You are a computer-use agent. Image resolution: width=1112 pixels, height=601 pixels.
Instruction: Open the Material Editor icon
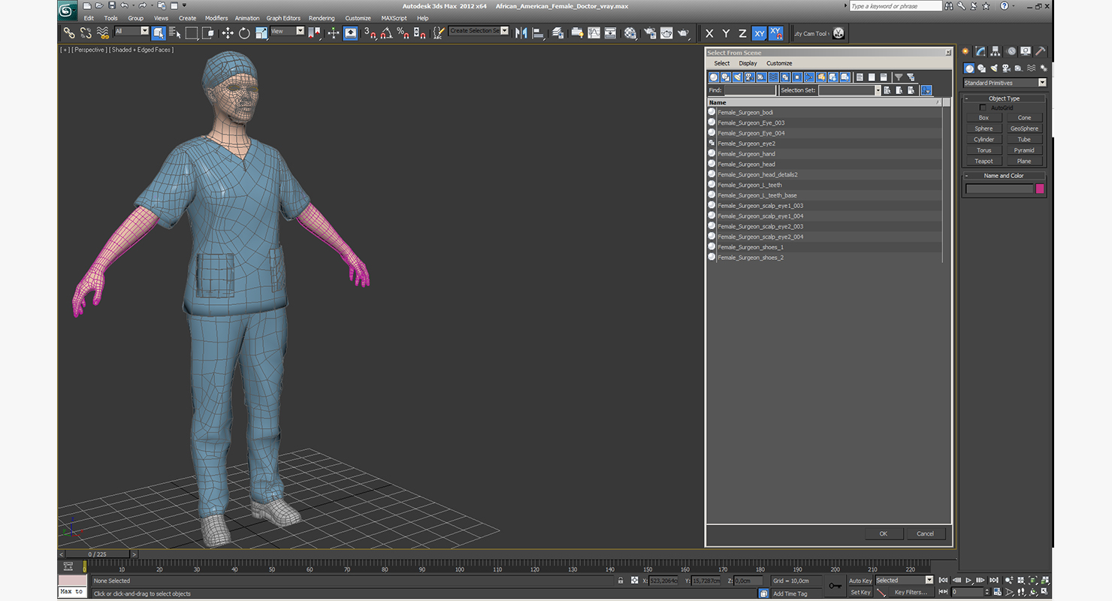[x=630, y=33]
